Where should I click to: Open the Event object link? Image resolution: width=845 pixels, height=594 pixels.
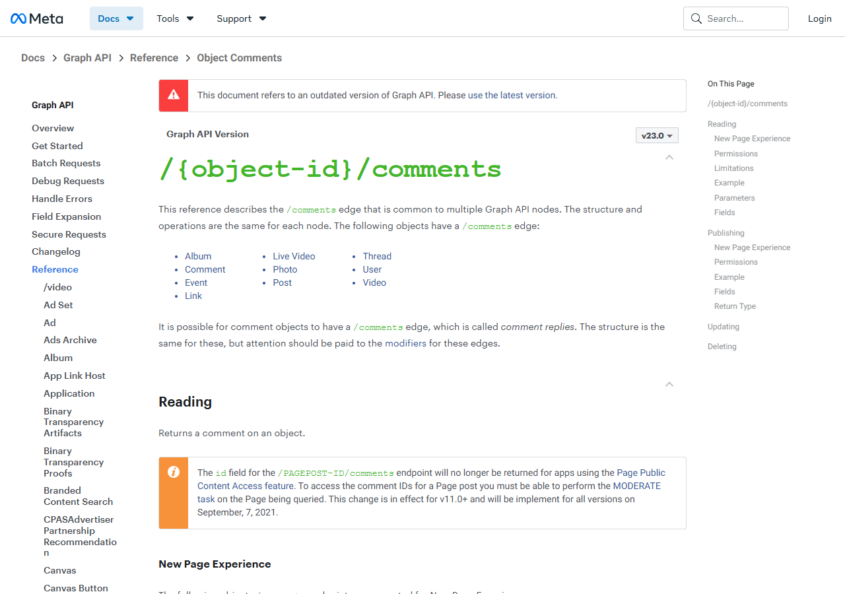click(196, 282)
